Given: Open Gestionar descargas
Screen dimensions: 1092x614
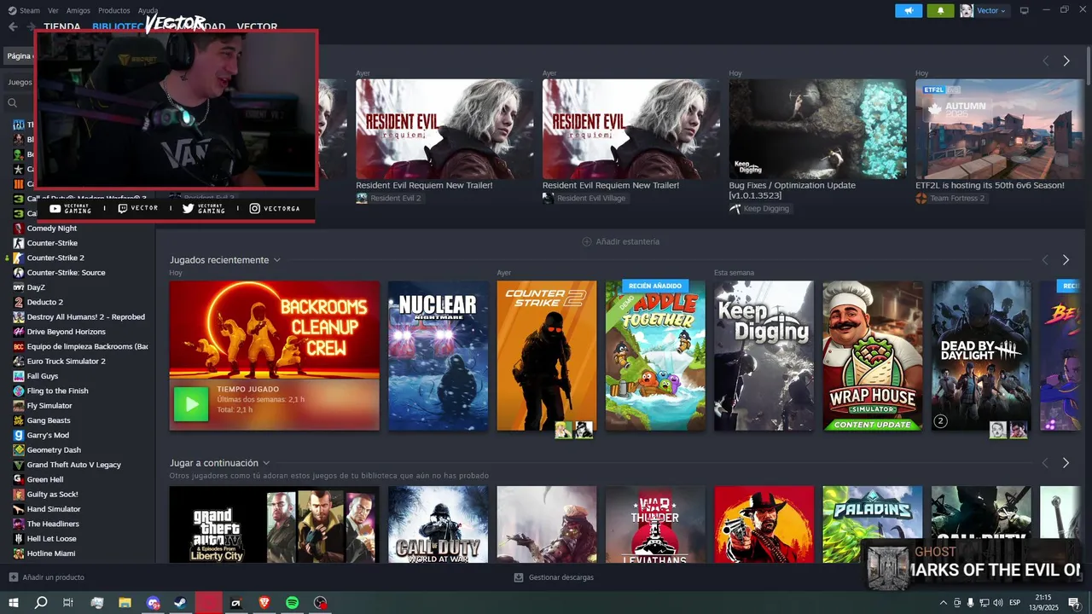Looking at the screenshot, I should click(554, 577).
